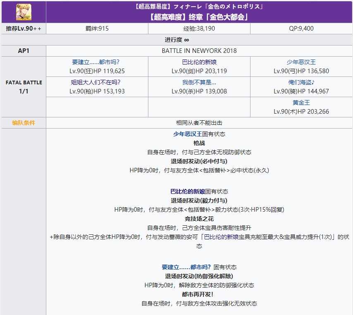The height and width of the screenshot is (315, 353).
Task: Select text Lv.90(剑)HP 203,119
Action: click(x=199, y=71)
